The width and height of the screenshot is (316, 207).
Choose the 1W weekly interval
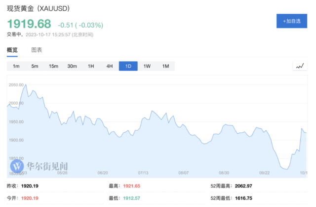pos(147,66)
